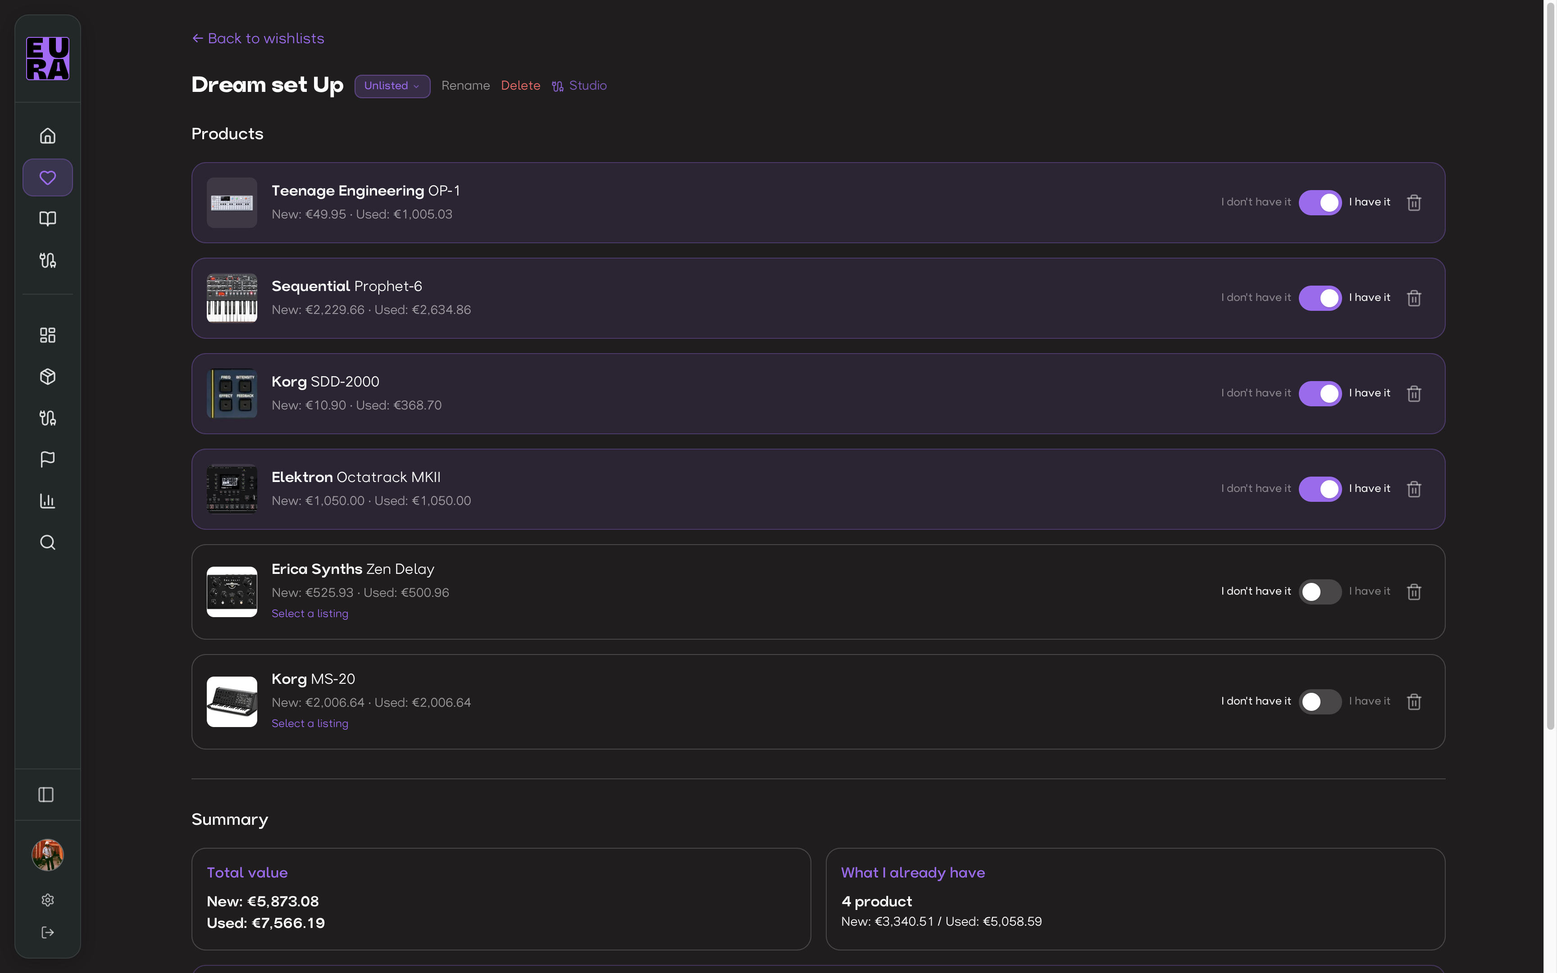Click the Prophet-6 price line 'New: €2,229.66'
Image resolution: width=1557 pixels, height=973 pixels.
click(x=318, y=310)
